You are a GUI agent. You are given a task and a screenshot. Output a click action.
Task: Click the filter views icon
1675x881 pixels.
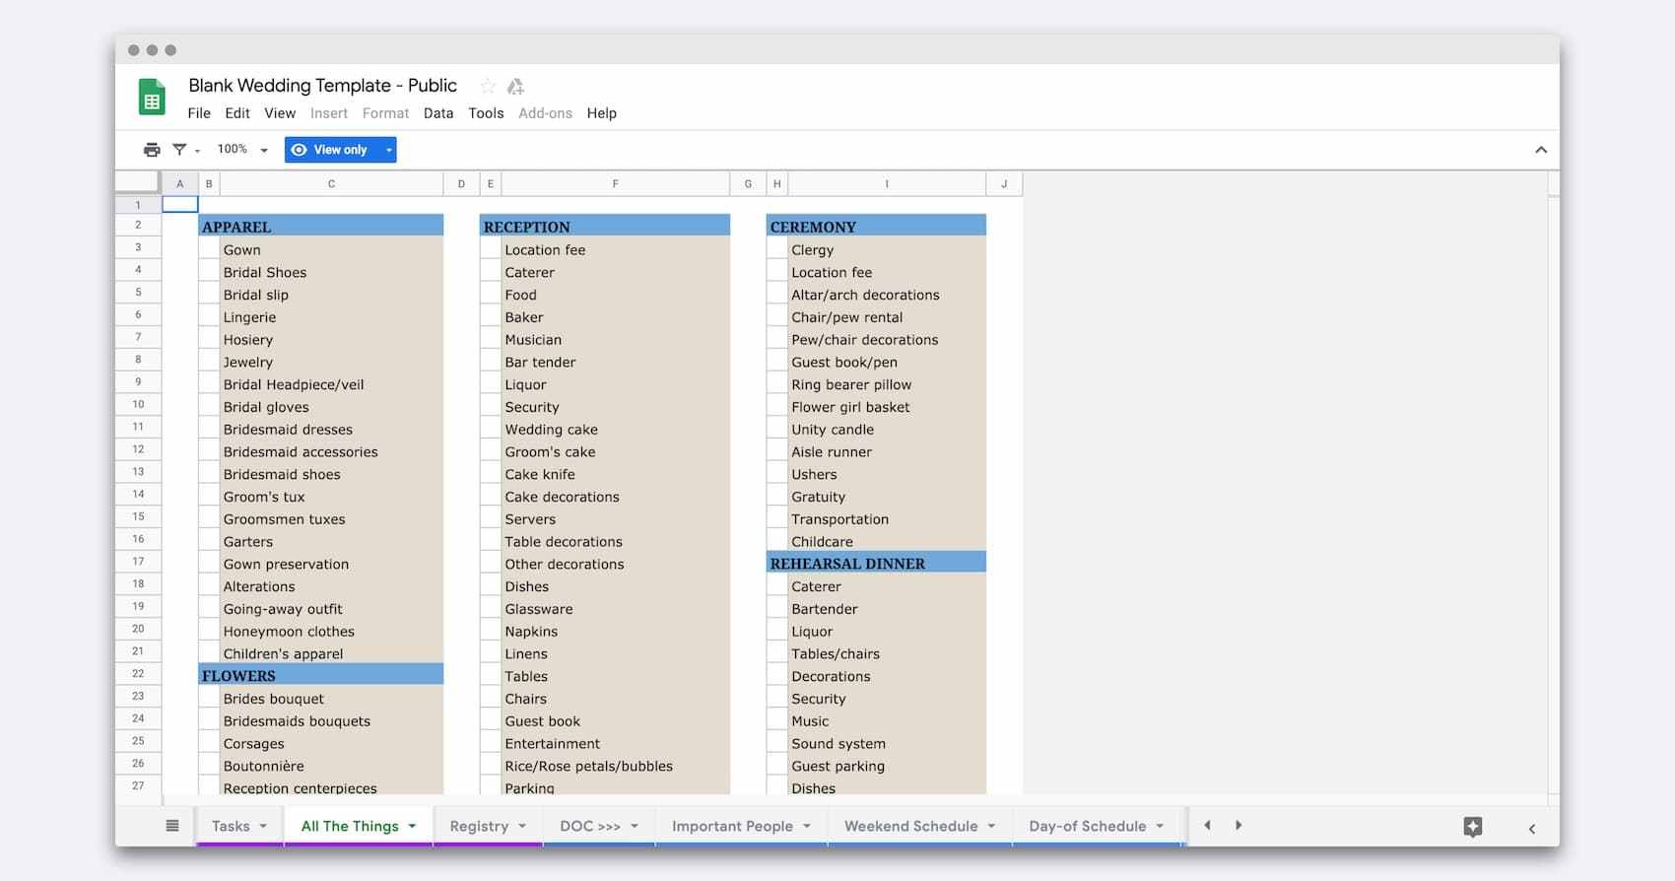coord(180,150)
